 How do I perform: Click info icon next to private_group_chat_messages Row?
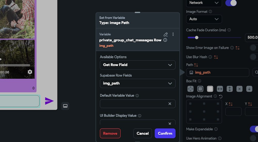[x=165, y=40]
